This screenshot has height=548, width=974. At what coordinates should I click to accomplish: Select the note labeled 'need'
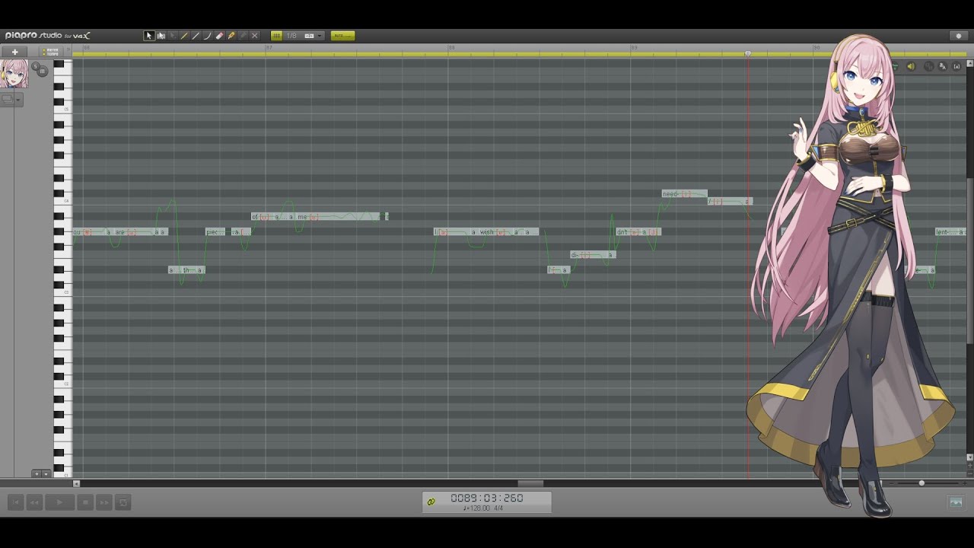coord(684,194)
